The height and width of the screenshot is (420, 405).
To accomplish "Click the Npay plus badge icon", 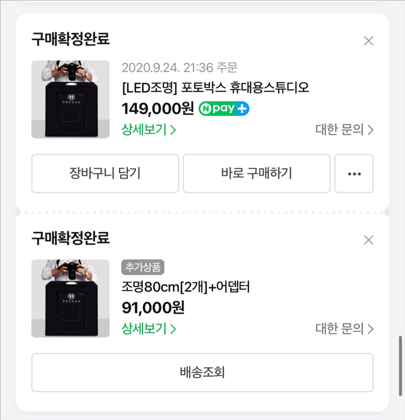I will click(224, 108).
